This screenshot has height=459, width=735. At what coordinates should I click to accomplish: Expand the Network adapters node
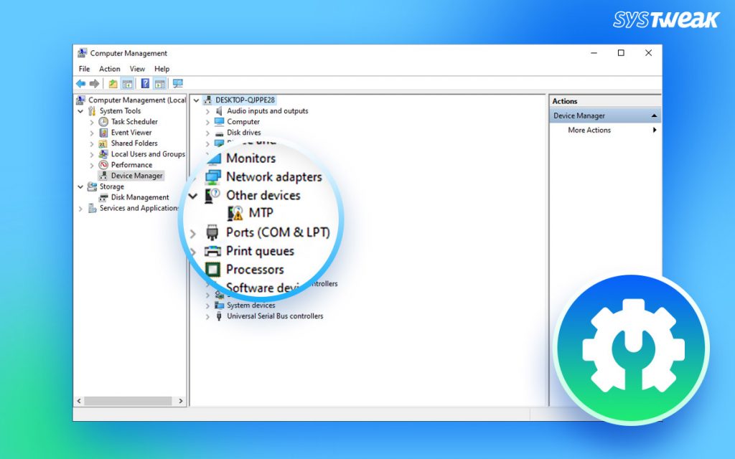click(192, 176)
